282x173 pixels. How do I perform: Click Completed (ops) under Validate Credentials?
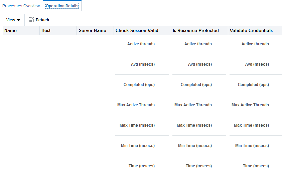[x=253, y=85]
